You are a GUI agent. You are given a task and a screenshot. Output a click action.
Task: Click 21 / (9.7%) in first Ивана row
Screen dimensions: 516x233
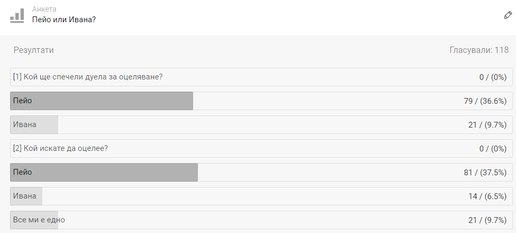click(x=487, y=125)
